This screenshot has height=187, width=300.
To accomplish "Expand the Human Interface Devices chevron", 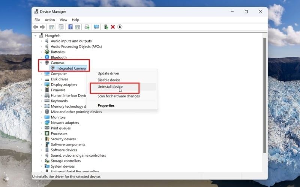I will pyautogui.click(x=41, y=95).
